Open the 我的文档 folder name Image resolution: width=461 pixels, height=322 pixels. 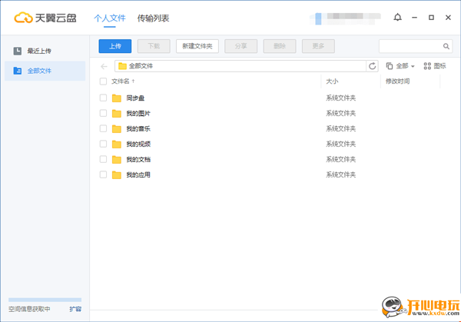138,159
